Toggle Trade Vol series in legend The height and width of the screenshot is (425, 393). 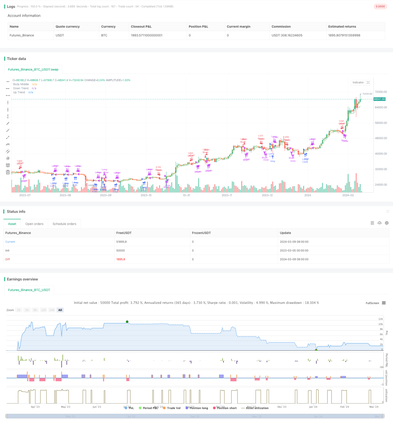[x=172, y=408]
